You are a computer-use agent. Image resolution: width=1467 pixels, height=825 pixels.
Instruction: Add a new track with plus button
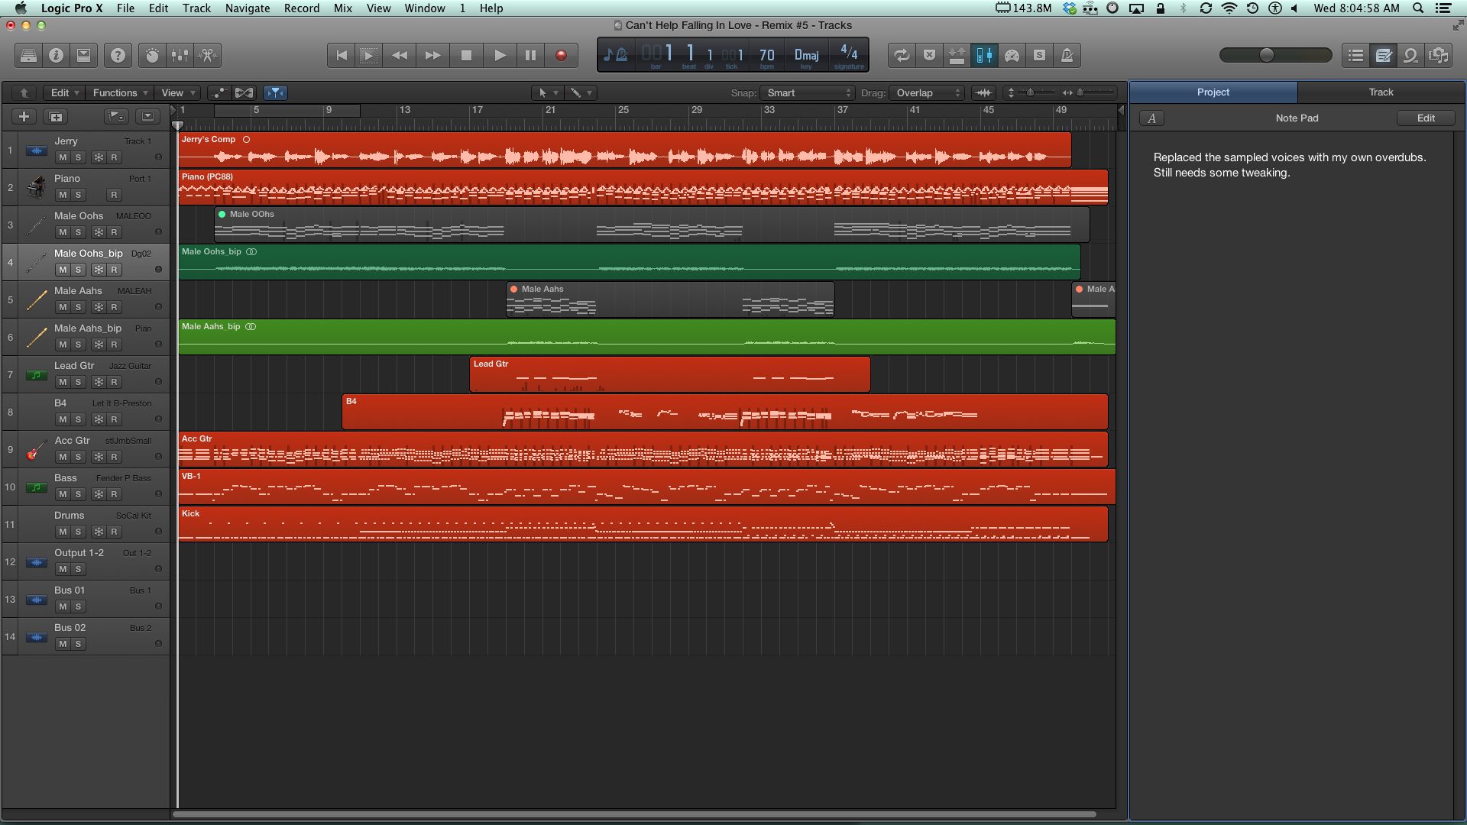(x=24, y=116)
